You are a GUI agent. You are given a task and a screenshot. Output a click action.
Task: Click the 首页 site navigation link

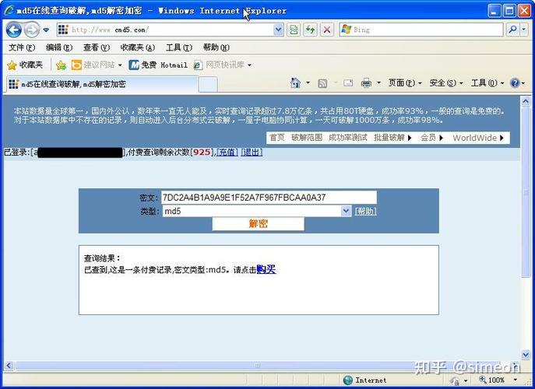(276, 138)
